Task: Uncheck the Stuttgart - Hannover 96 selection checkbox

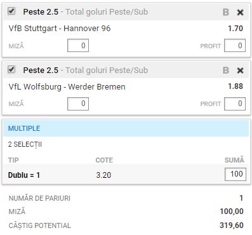Action: click(x=11, y=11)
